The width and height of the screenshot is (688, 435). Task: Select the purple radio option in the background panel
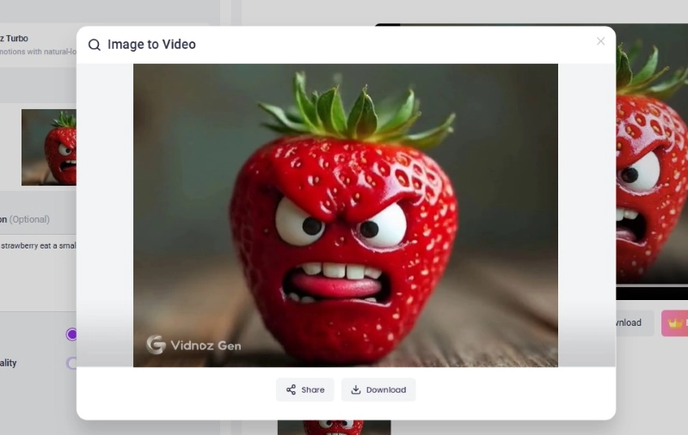[x=71, y=334]
